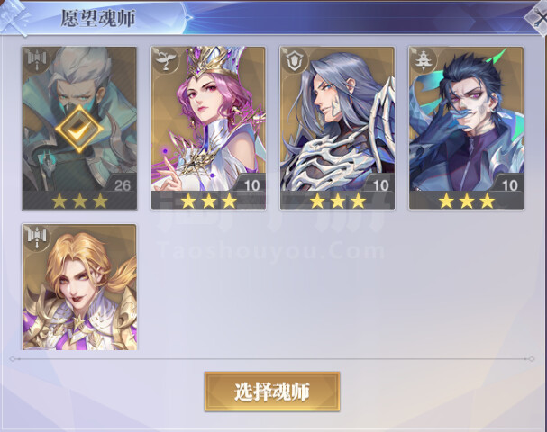The image size is (547, 432).
Task: Click the shield class icon on silver-haired card
Action: tap(295, 60)
